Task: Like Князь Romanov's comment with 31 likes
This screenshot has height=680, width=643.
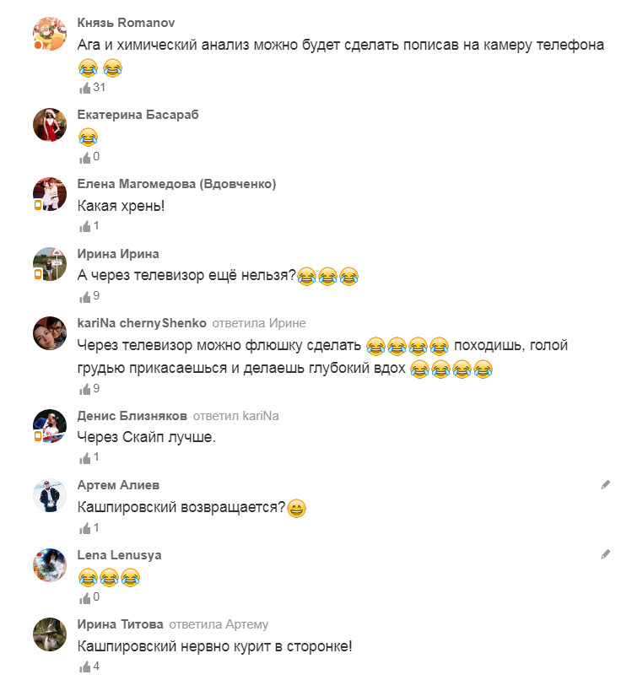Action: tap(84, 88)
